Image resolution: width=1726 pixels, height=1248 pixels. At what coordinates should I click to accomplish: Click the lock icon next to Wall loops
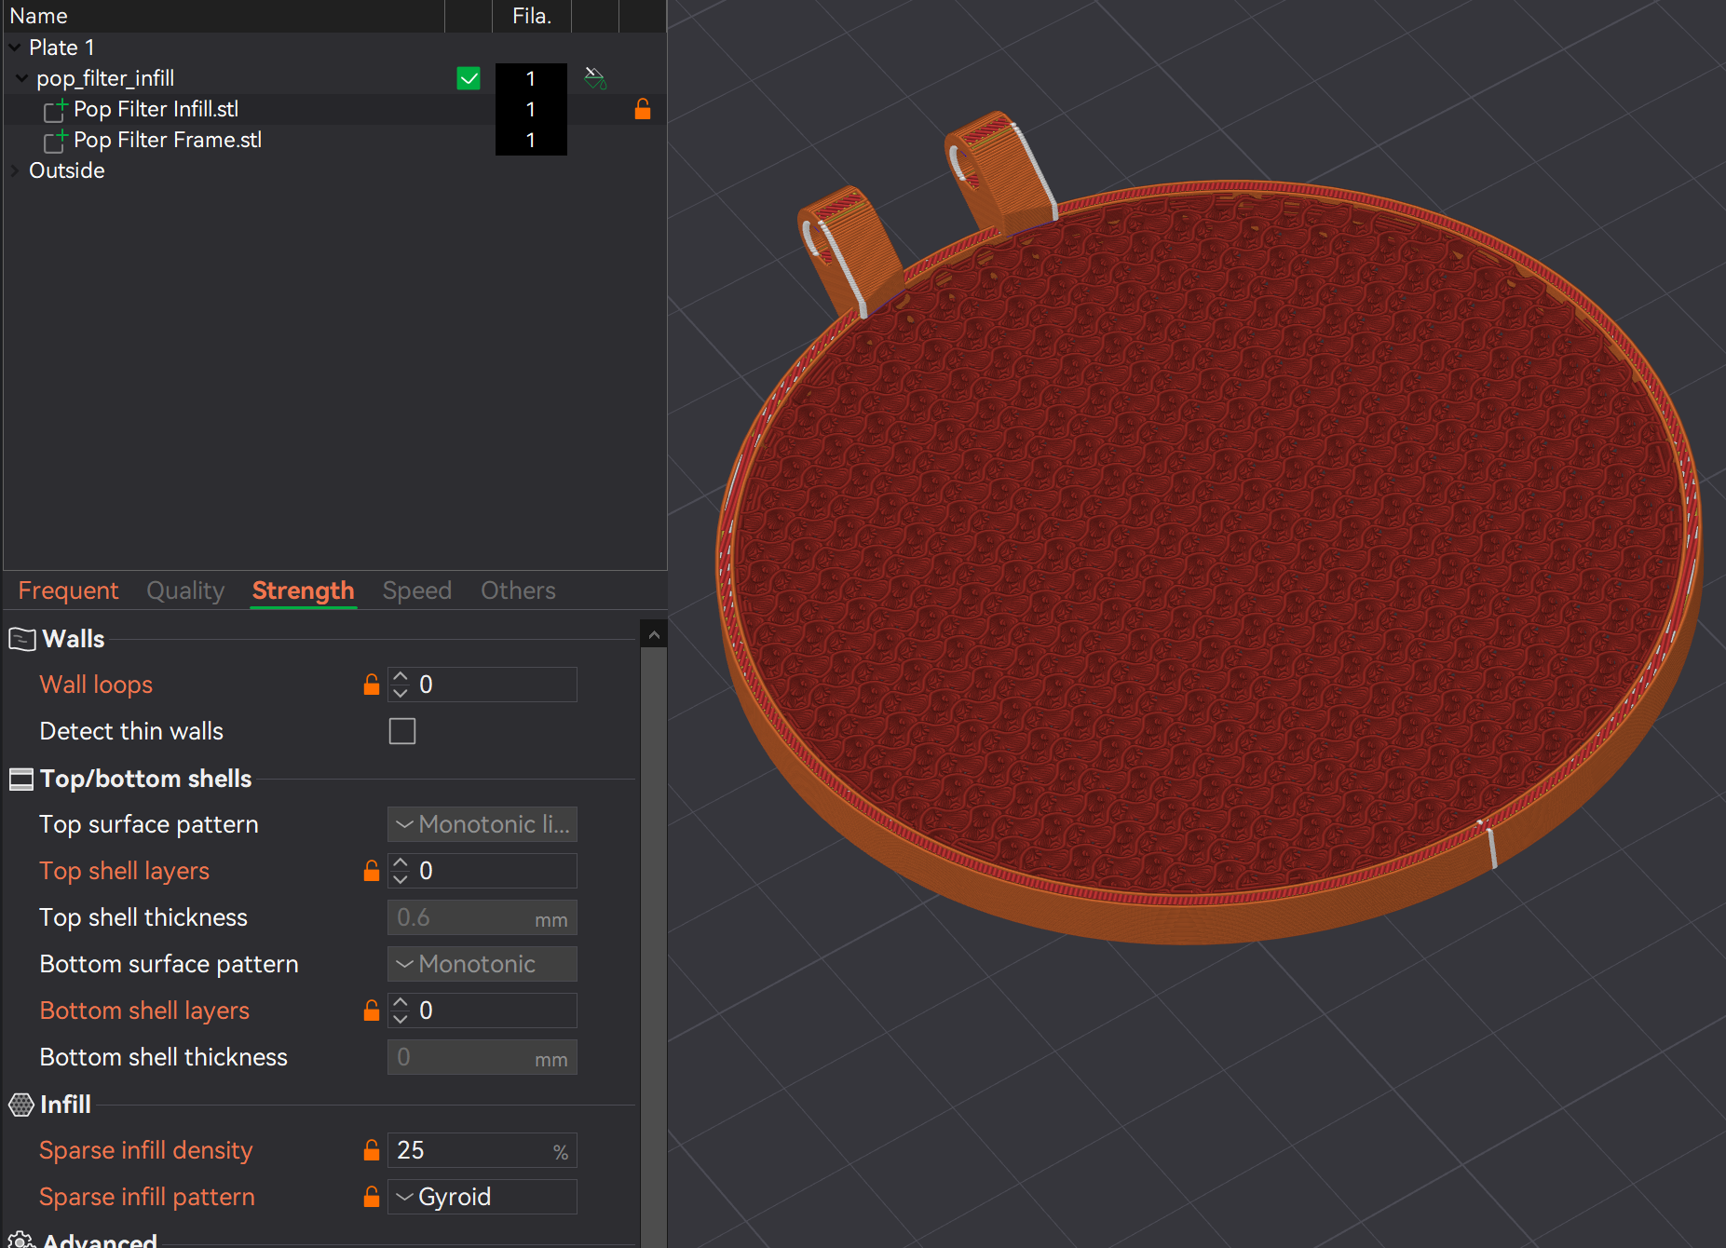pos(371,684)
